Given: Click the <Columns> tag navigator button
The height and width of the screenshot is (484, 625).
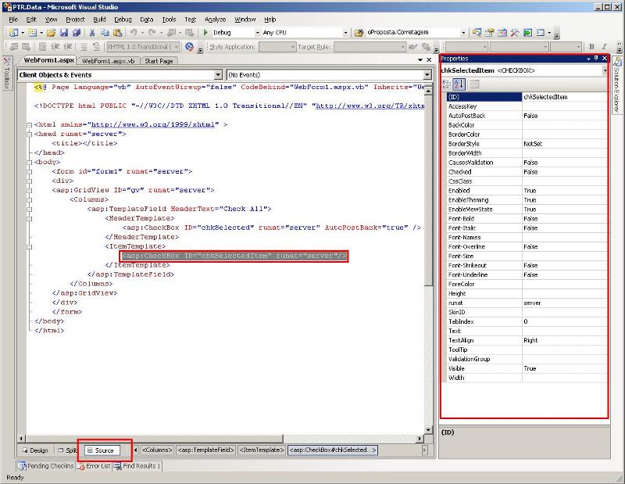Looking at the screenshot, I should 157,450.
